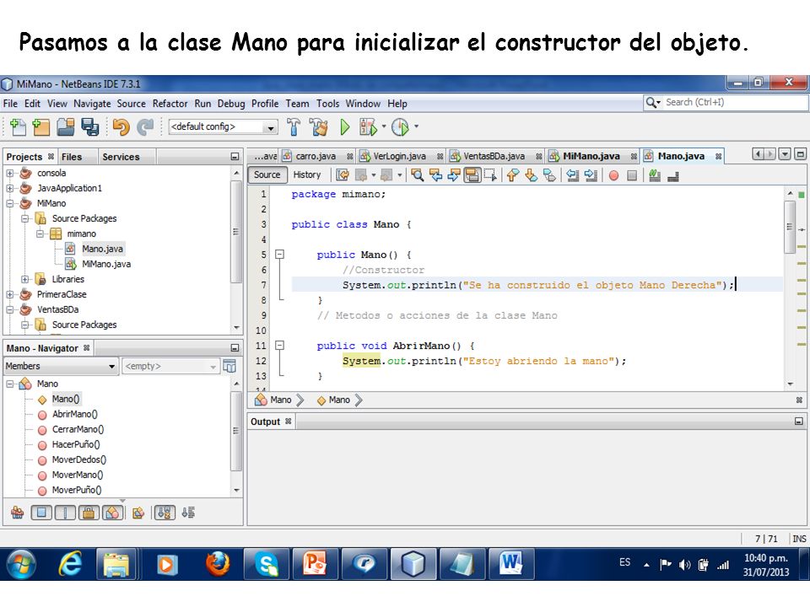
Task: Click the Redo arrow icon
Action: (145, 127)
